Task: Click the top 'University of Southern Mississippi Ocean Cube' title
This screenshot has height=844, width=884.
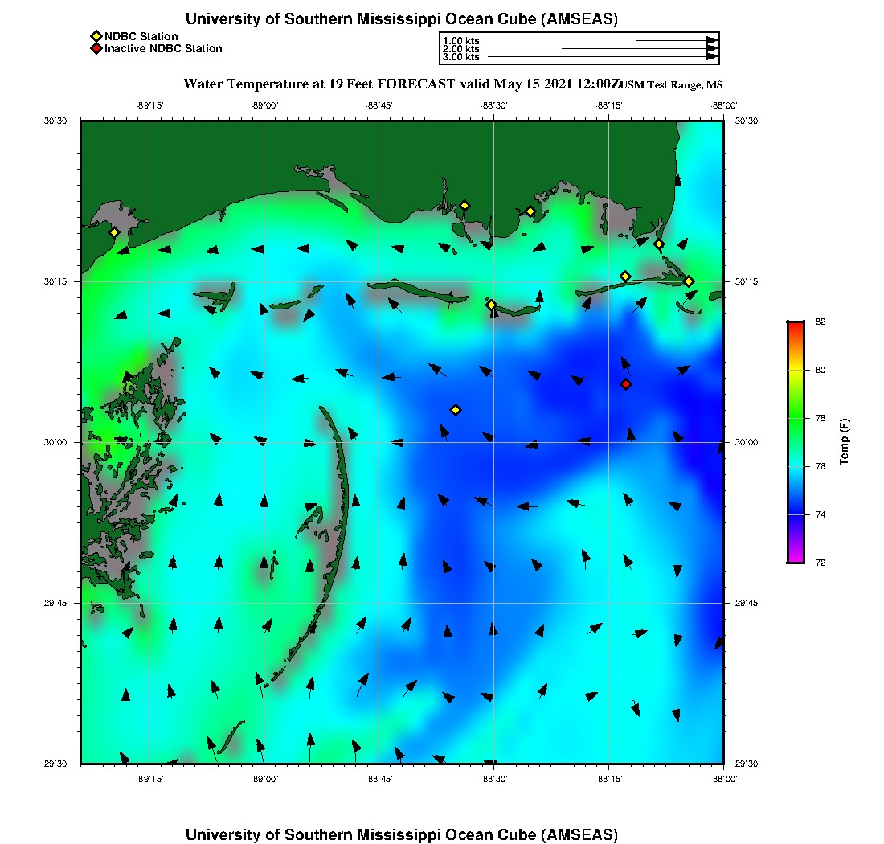Action: [x=401, y=19]
